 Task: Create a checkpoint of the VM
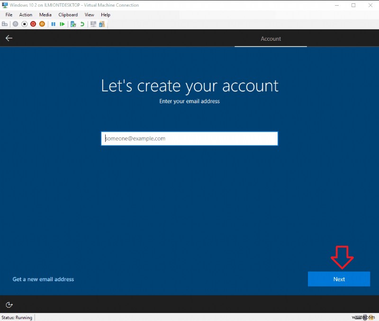tap(73, 24)
